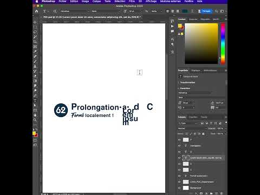Image resolution: width=260 pixels, height=195 pixels.
Task: Choose the Crop tool
Action: (x=35, y=42)
